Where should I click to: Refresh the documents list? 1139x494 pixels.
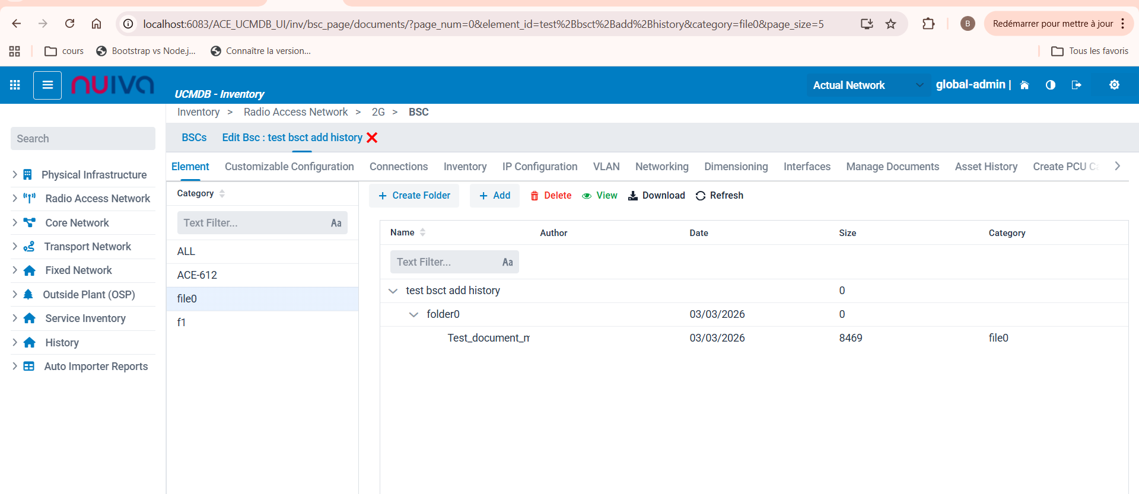(x=719, y=196)
